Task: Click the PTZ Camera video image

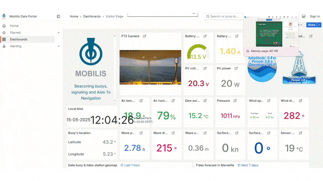Action: (150, 67)
